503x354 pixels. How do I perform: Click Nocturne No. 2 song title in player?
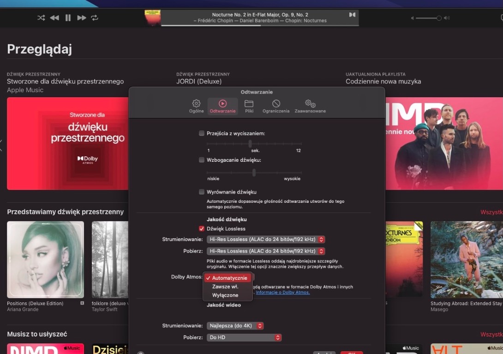pos(260,15)
